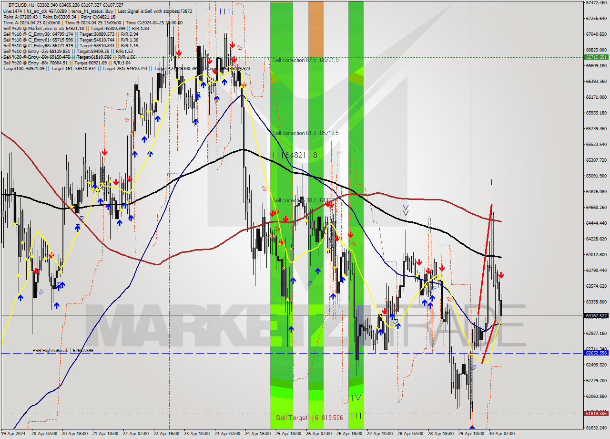Click the 65739.340 price axis label
The height and width of the screenshot is (439, 610).
596,128
